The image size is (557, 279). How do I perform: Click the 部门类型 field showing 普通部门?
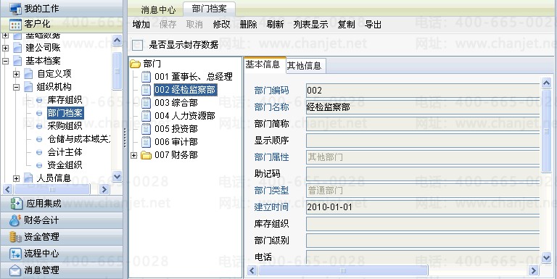coord(423,191)
